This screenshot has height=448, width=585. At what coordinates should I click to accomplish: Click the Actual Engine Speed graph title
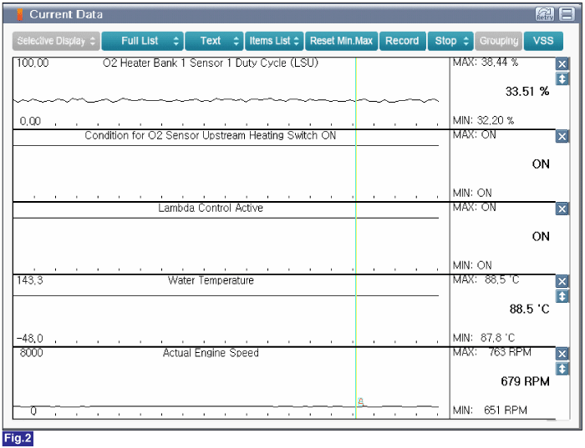pos(211,353)
